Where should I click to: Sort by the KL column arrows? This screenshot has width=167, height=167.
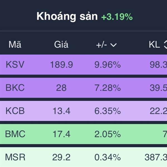(x=165, y=45)
